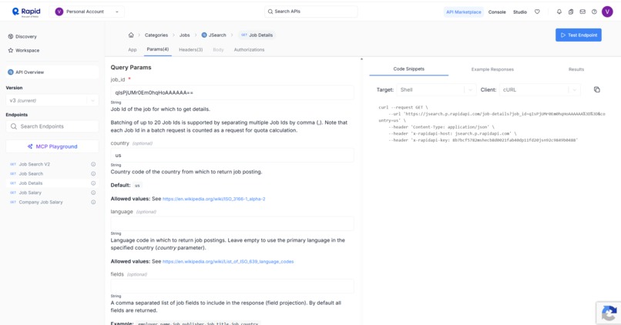The width and height of the screenshot is (621, 325).
Task: Select the Results tab
Action: click(576, 69)
